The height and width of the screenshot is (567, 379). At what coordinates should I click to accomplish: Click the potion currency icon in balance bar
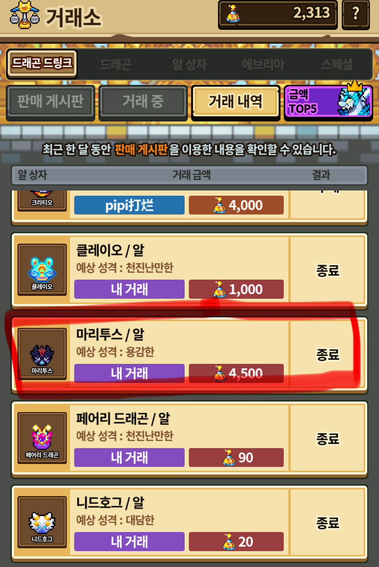coord(233,14)
